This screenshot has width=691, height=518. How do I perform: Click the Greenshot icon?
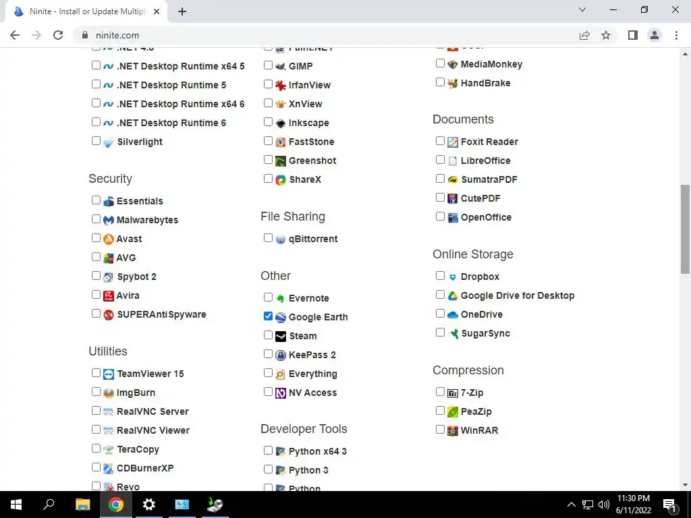tap(280, 161)
